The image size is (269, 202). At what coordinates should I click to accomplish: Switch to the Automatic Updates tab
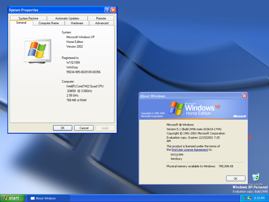pos(67,18)
